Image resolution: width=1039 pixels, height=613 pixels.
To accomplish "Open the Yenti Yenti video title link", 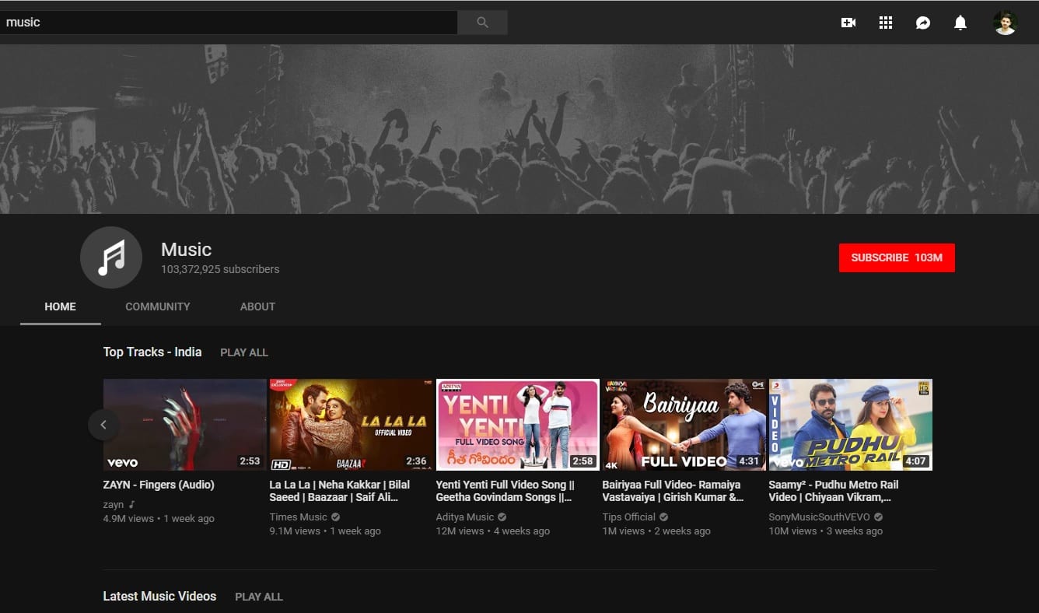I will coord(505,491).
